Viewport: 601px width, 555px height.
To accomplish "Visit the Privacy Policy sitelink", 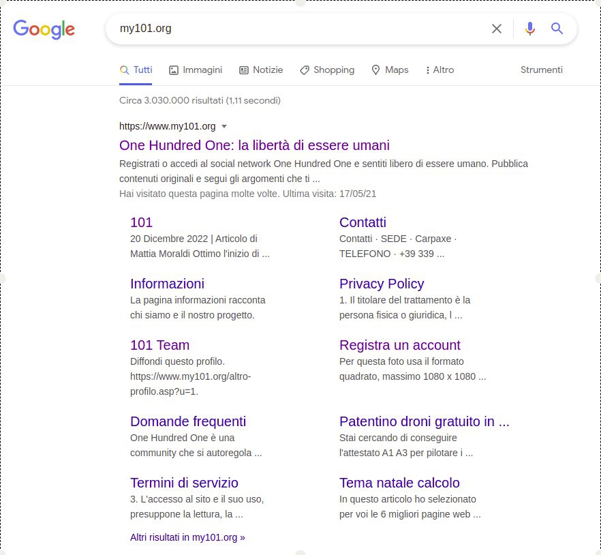I will [382, 284].
